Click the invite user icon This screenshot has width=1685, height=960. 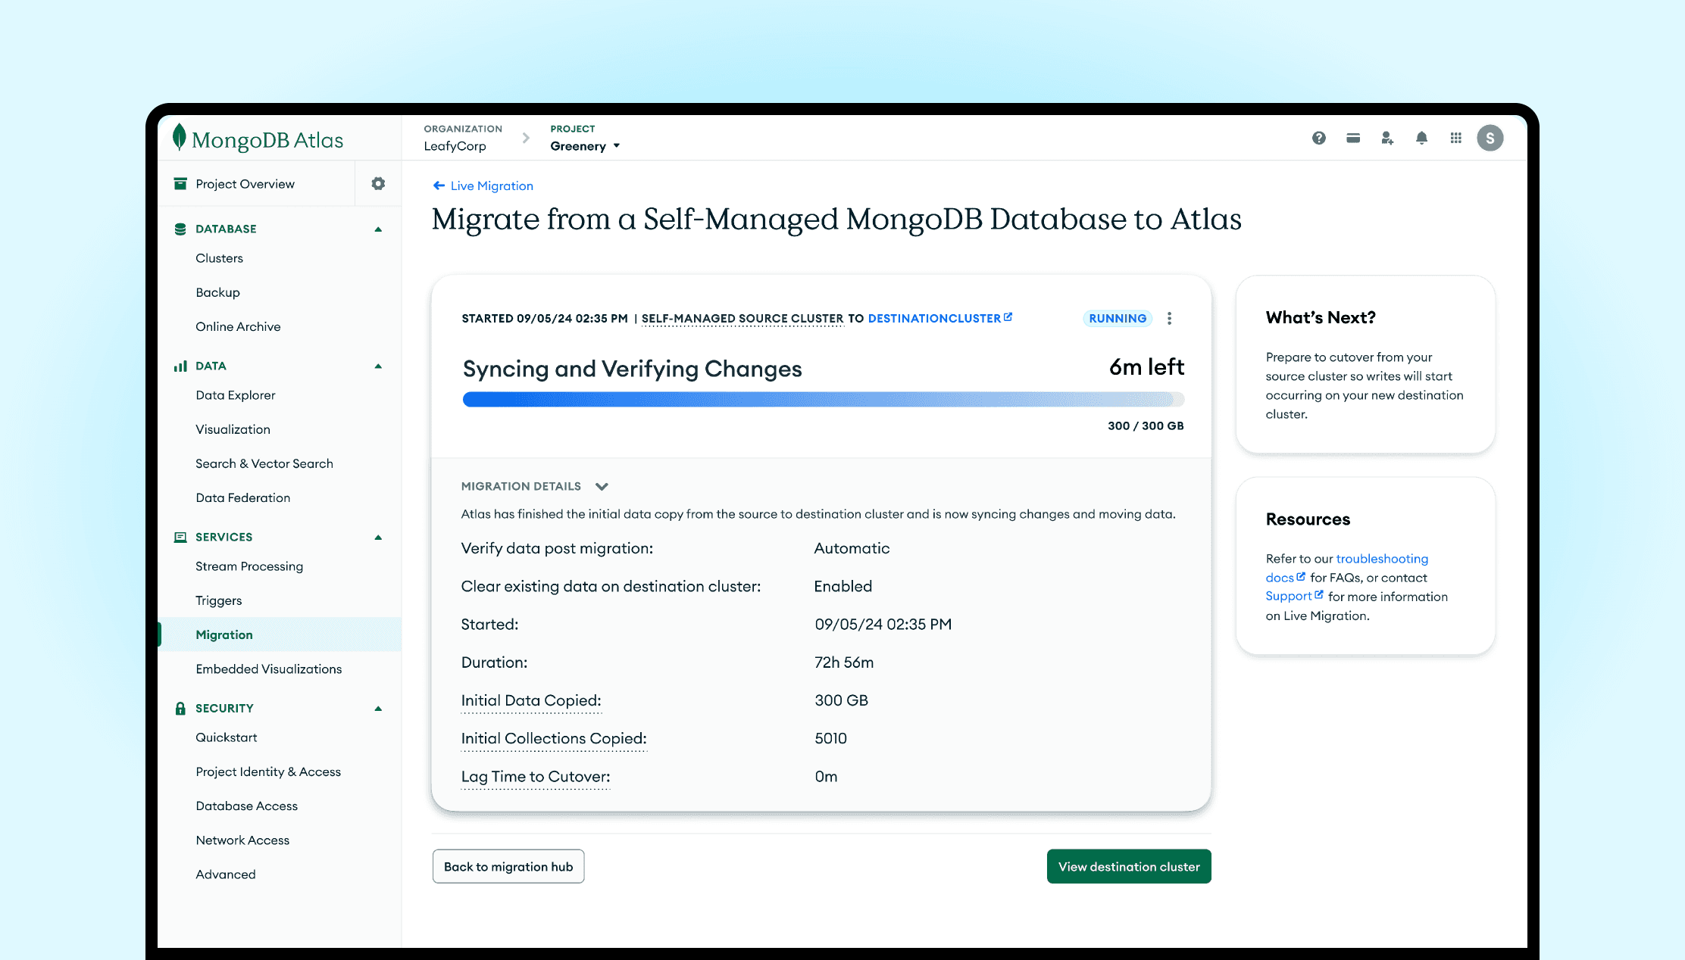[x=1387, y=138]
